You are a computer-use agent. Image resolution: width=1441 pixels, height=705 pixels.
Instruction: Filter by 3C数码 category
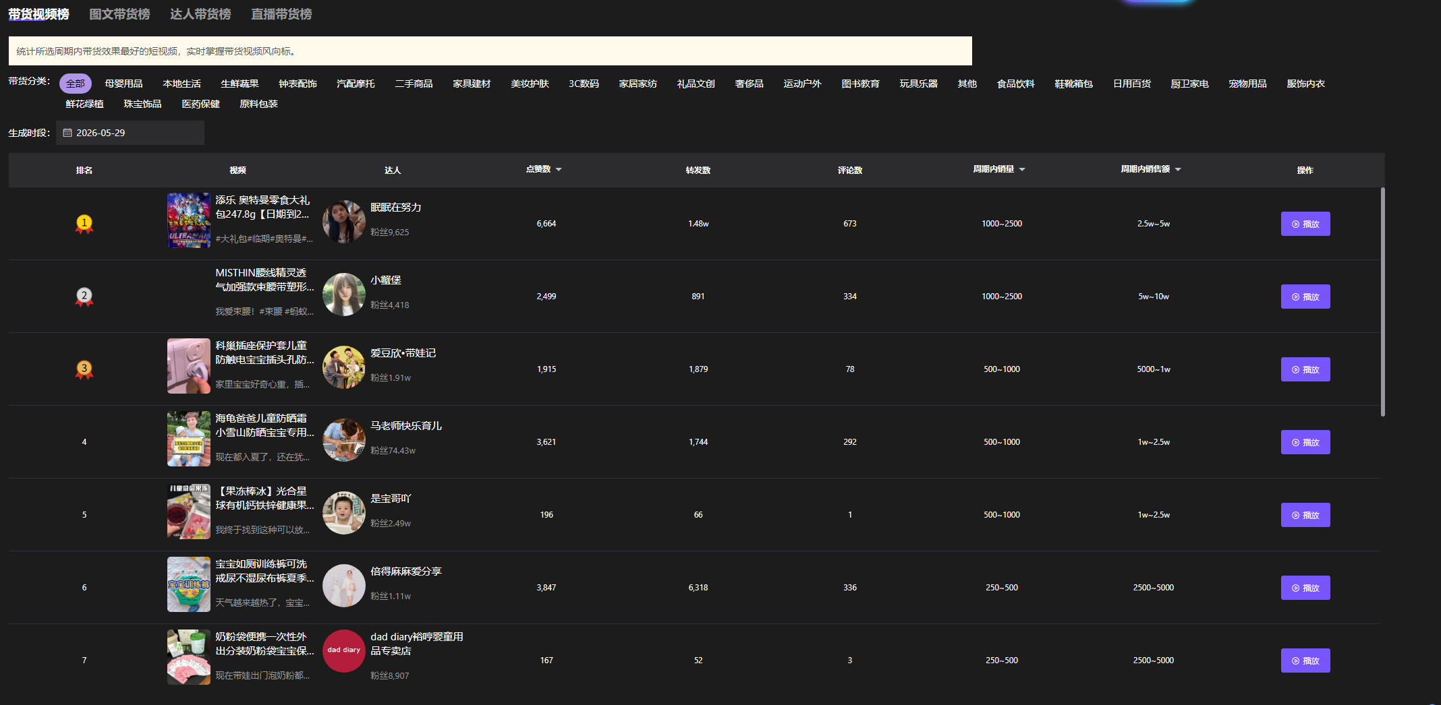point(584,84)
